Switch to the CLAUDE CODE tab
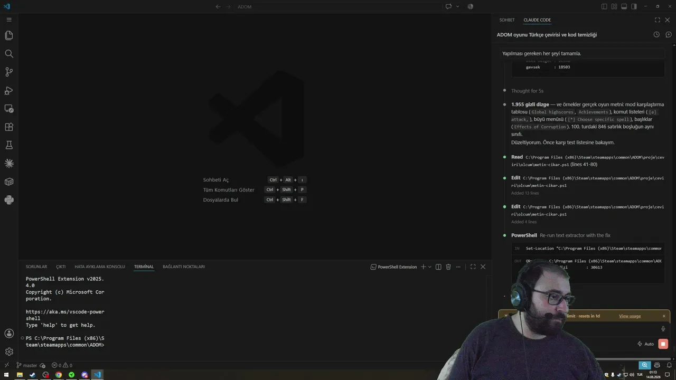The image size is (676, 380). (x=537, y=20)
